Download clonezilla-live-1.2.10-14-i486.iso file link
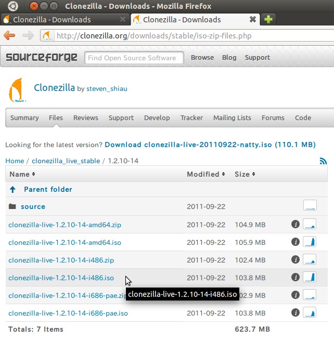This screenshot has height=339, width=334. click(x=61, y=278)
